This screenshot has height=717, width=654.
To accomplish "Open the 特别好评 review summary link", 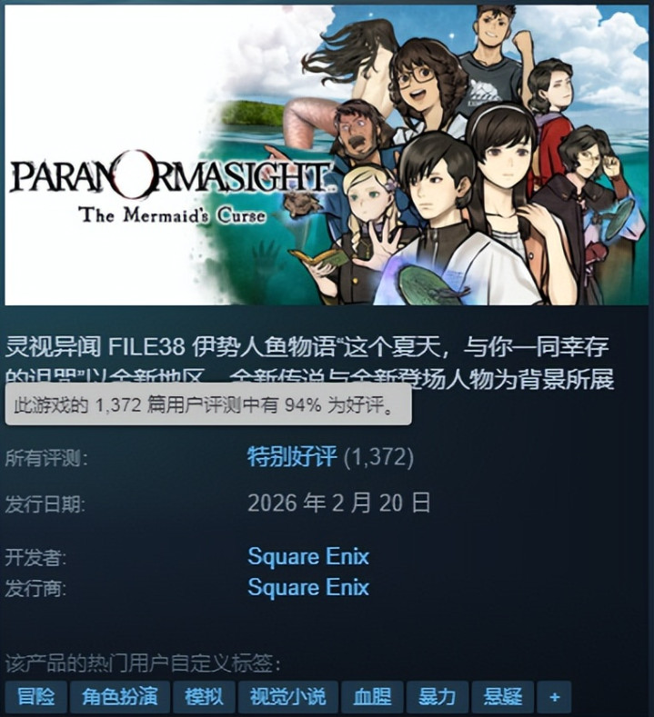I will click(292, 456).
